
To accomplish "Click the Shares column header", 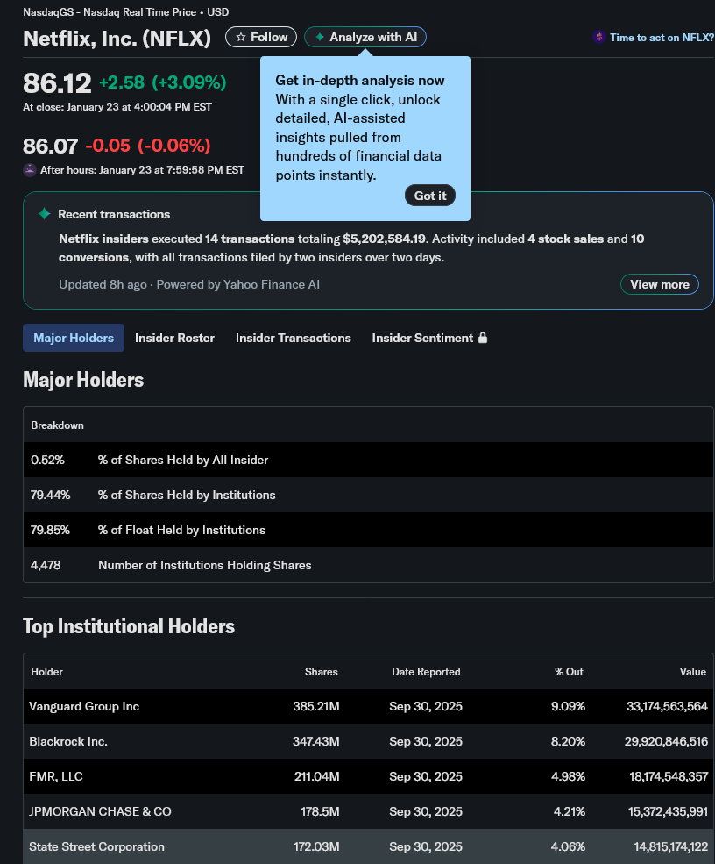I will [322, 672].
